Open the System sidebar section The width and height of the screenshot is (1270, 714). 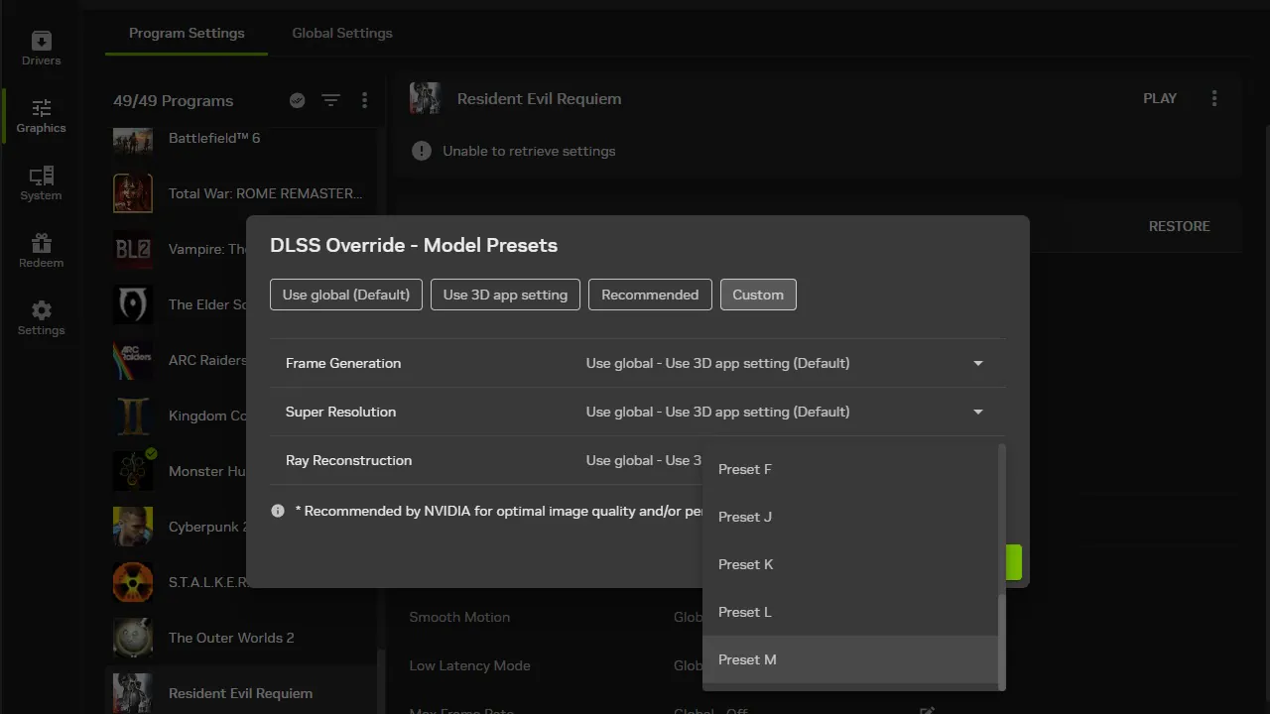click(41, 183)
